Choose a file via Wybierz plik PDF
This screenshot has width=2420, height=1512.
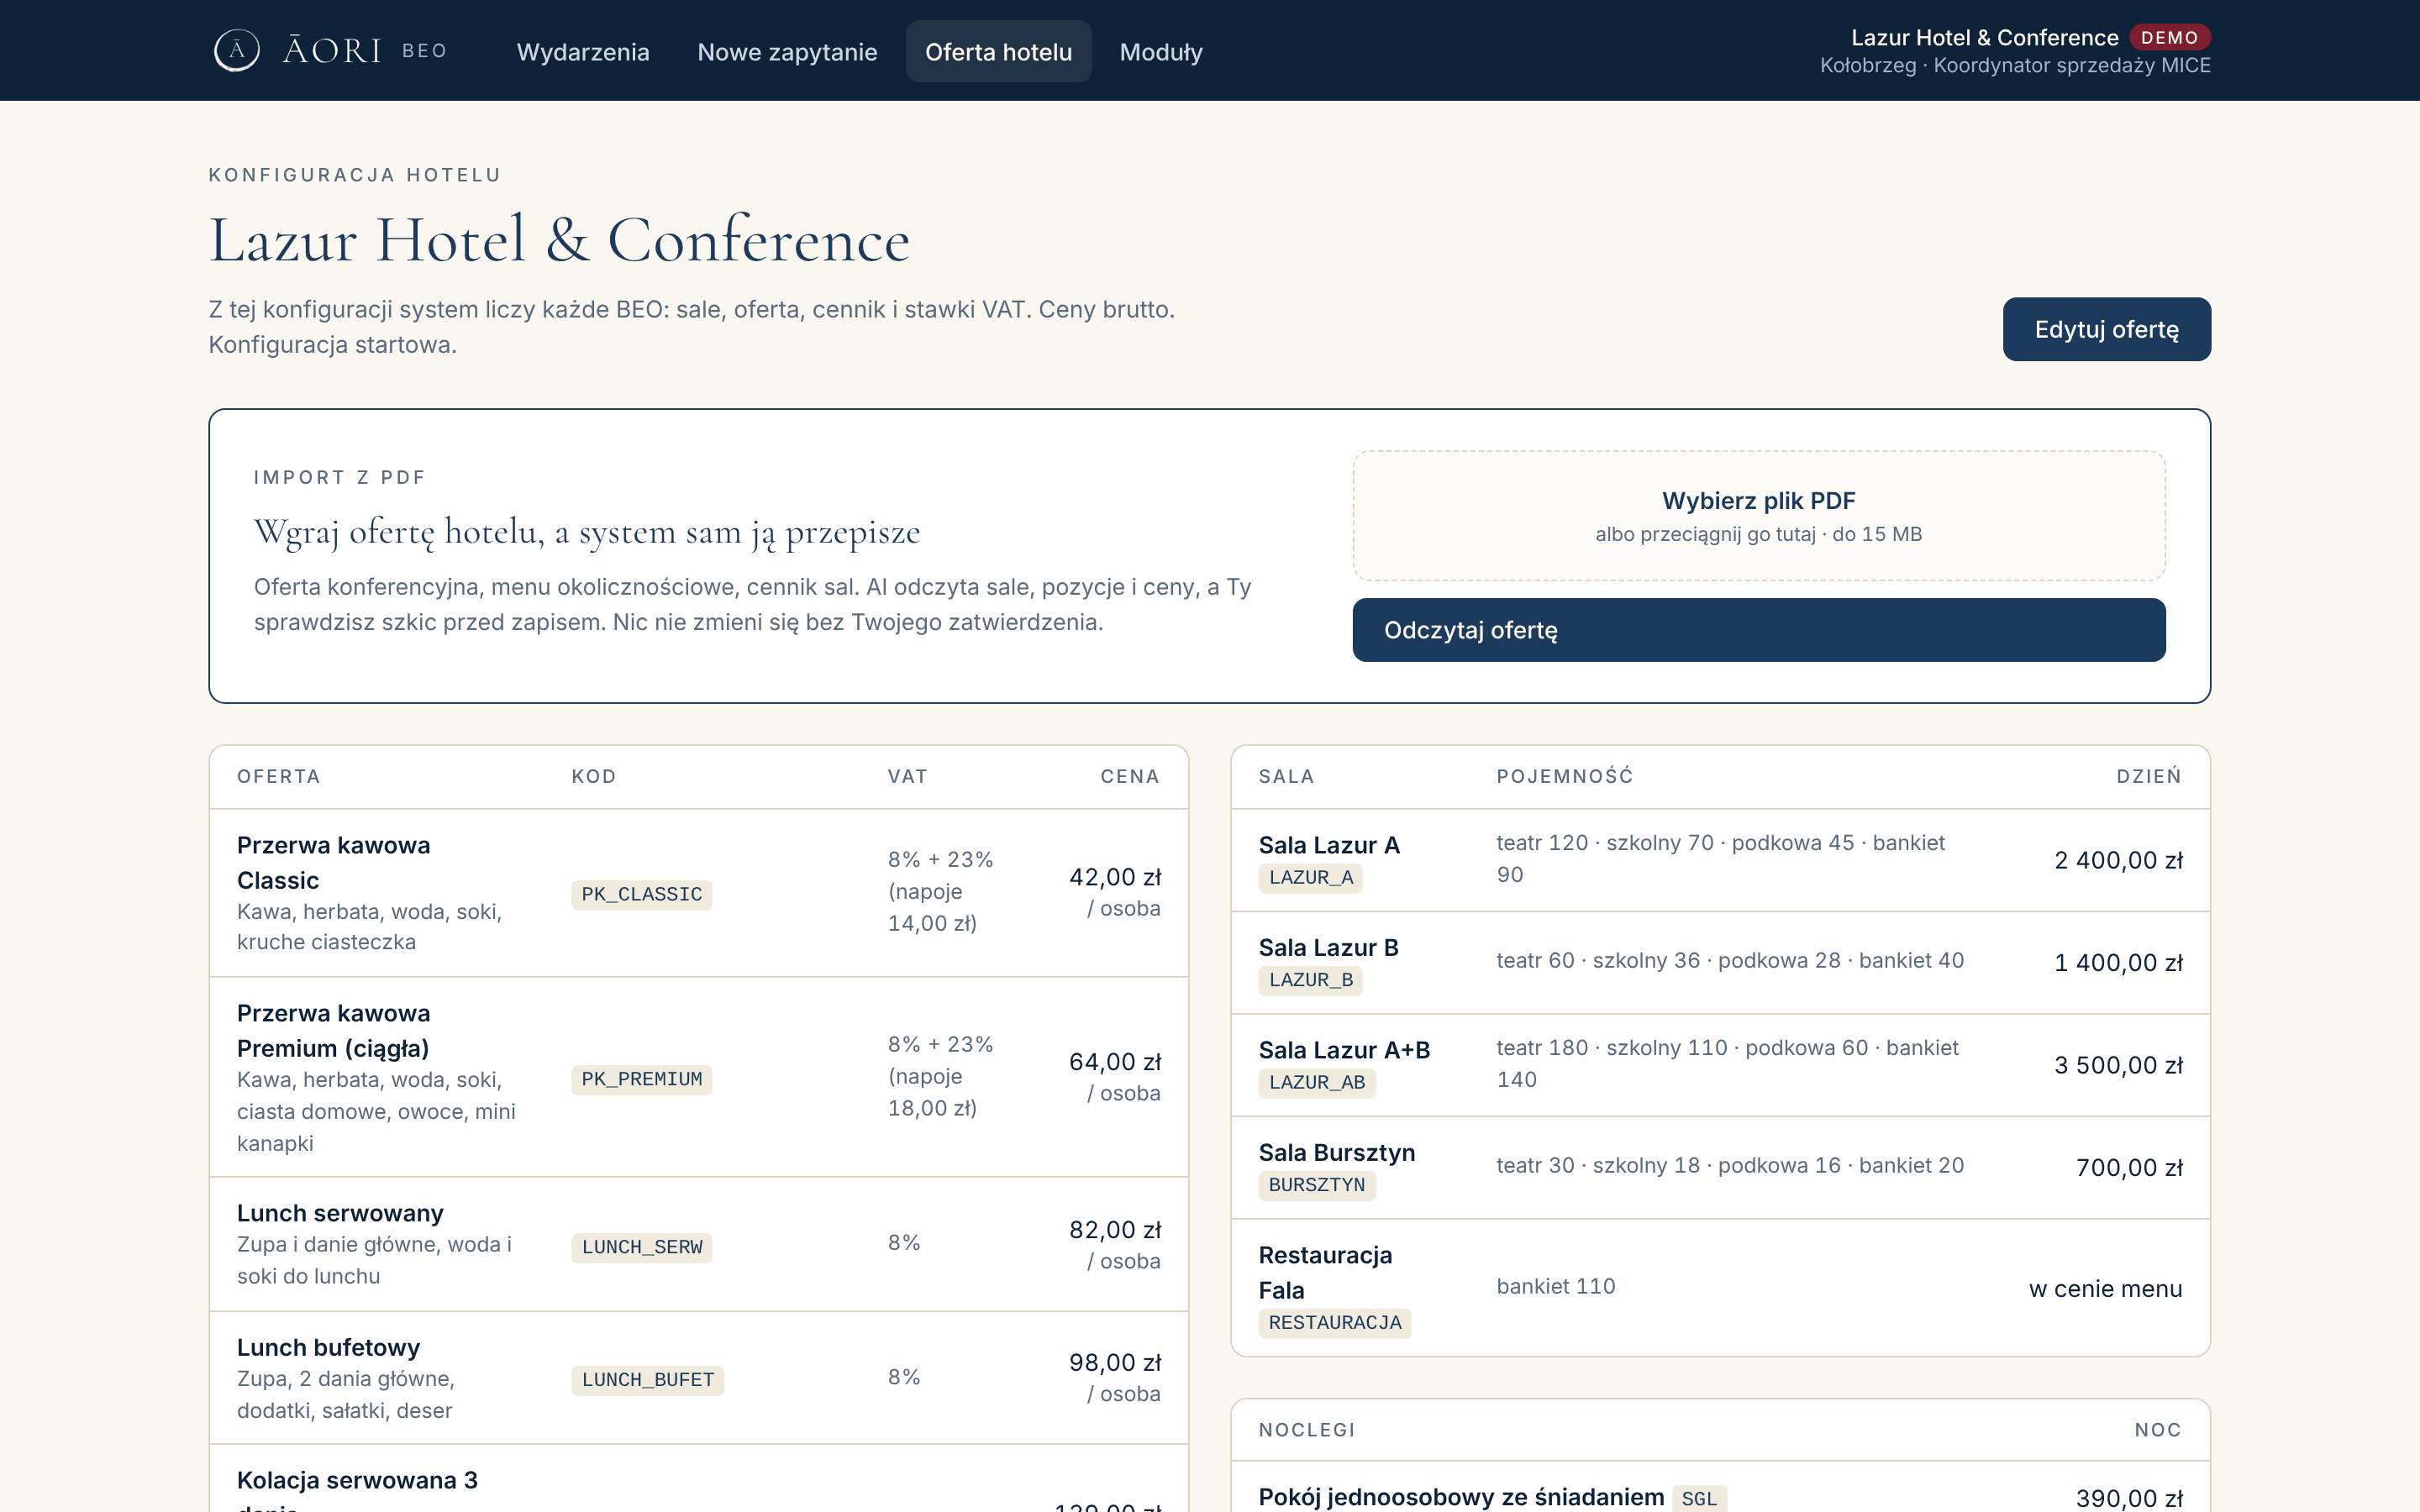pyautogui.click(x=1758, y=515)
